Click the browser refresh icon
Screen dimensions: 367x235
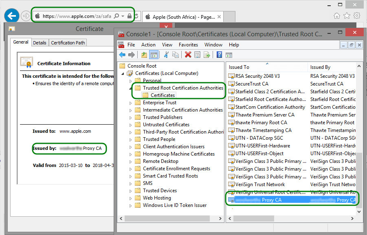tap(136, 16)
